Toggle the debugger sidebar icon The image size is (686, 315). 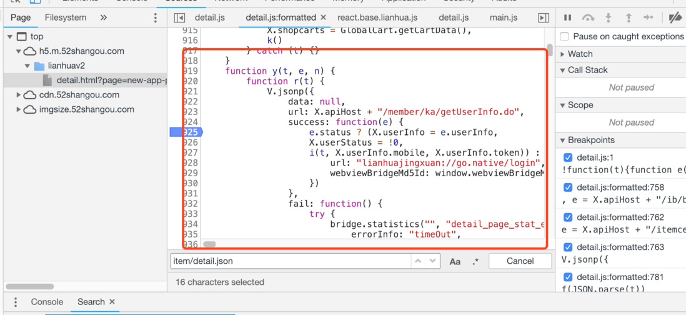click(543, 18)
